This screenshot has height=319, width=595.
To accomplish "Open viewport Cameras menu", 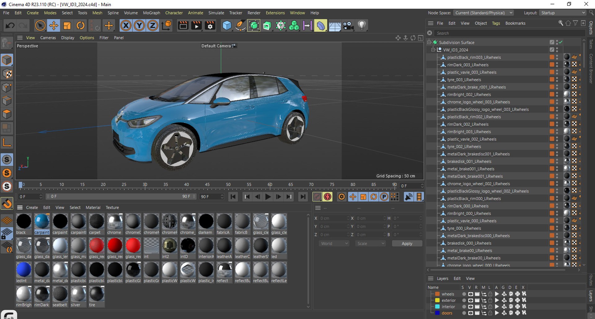I will click(48, 38).
